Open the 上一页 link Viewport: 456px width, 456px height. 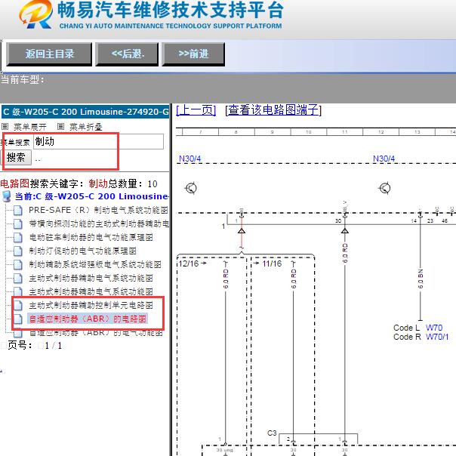tap(196, 110)
